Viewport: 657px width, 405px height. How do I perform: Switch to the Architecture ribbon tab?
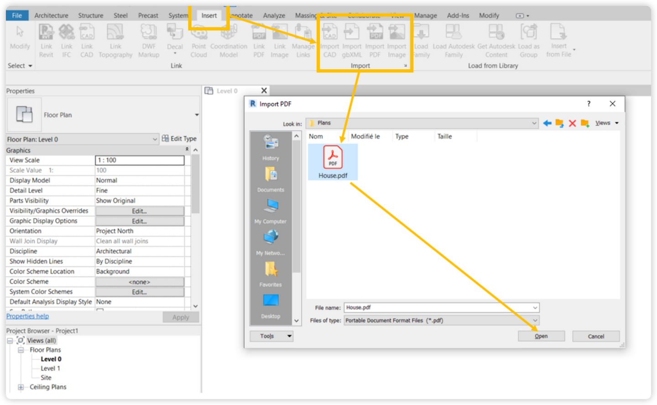(x=52, y=15)
